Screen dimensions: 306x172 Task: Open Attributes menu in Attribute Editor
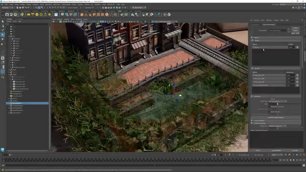(x=269, y=20)
